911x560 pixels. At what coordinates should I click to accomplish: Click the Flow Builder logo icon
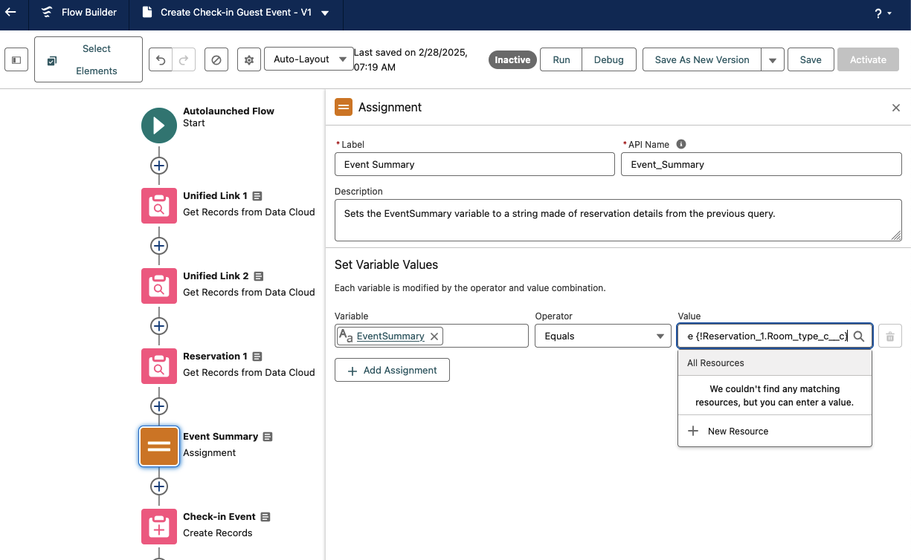coord(47,13)
